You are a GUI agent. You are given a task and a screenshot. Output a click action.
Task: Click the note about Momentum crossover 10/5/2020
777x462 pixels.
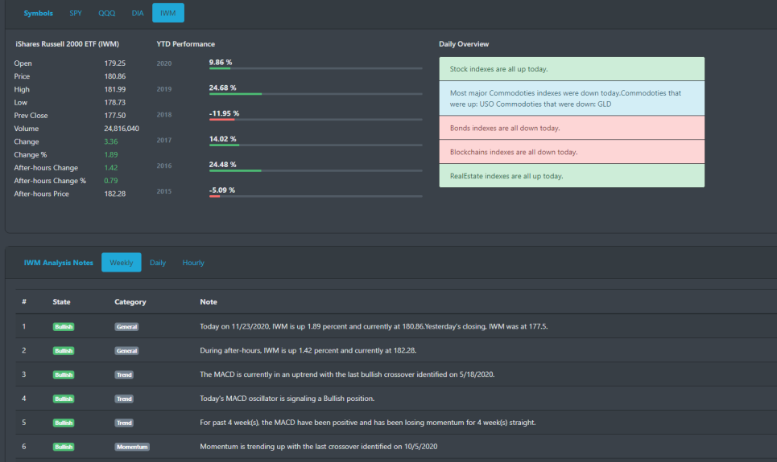coord(319,446)
